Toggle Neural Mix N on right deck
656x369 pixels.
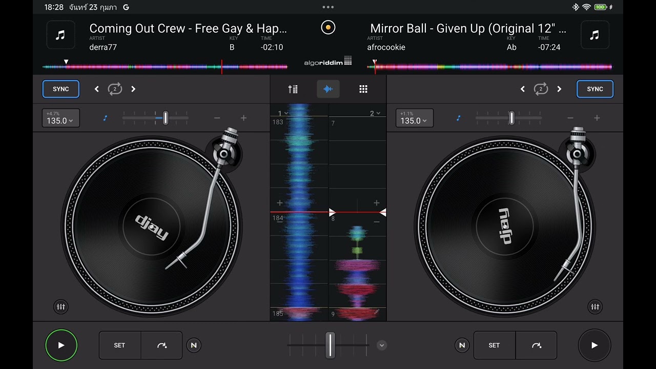coord(462,345)
